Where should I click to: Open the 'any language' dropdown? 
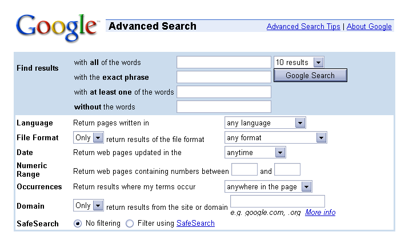tap(265, 123)
